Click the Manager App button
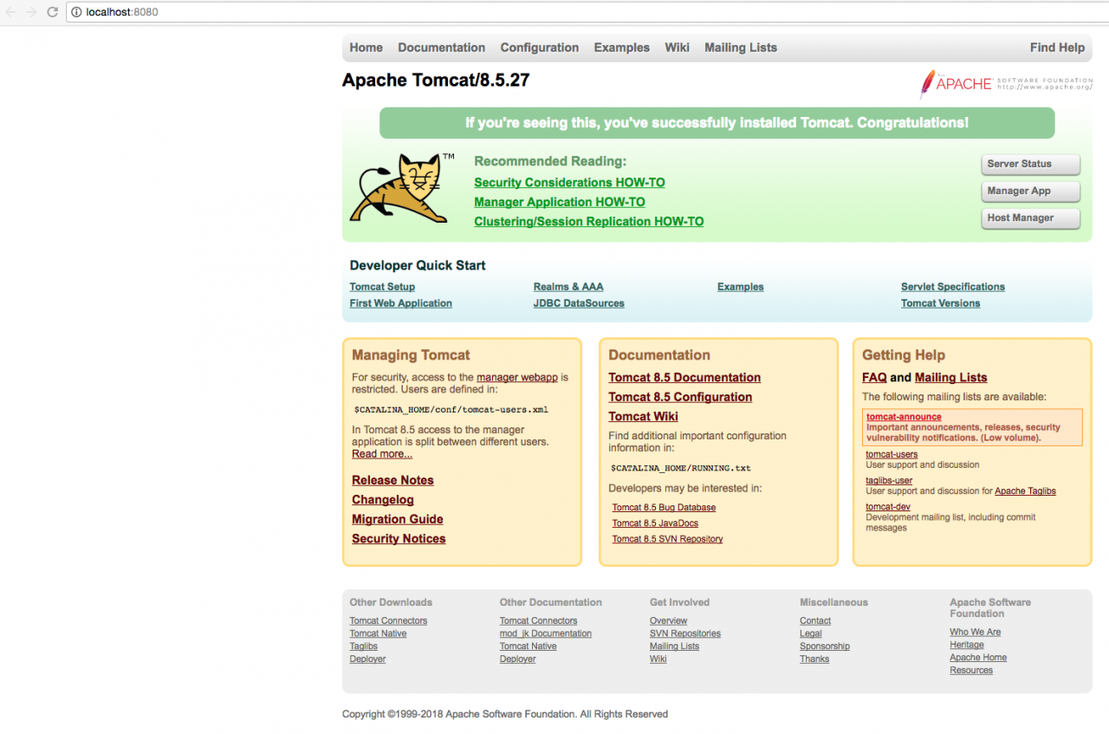Viewport: 1109px width, 734px height. pos(1030,191)
